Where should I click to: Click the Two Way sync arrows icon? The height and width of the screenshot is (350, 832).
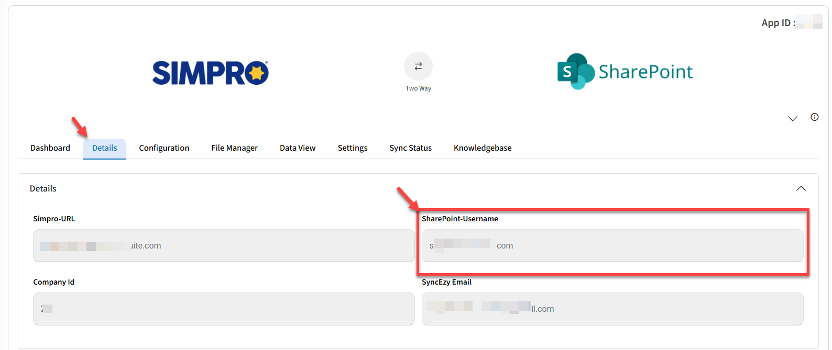pos(418,66)
